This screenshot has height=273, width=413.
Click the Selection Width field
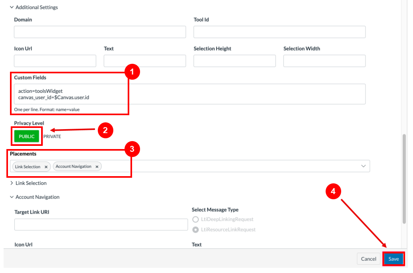[324, 61]
